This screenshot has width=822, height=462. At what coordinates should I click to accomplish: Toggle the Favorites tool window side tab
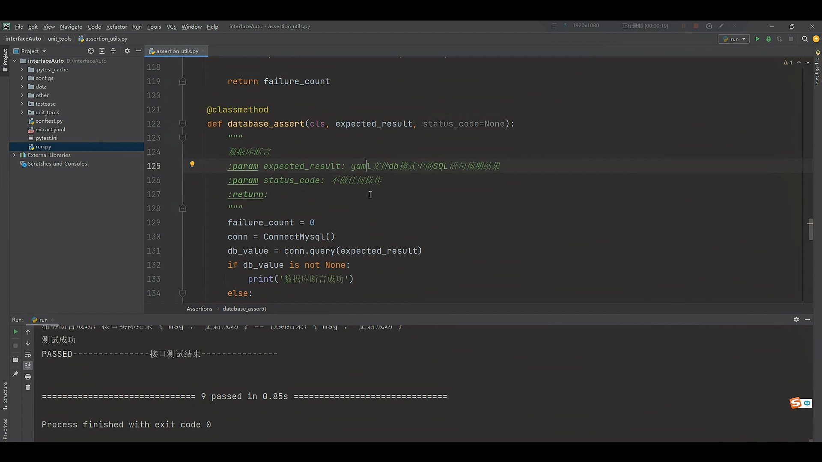[x=5, y=429]
